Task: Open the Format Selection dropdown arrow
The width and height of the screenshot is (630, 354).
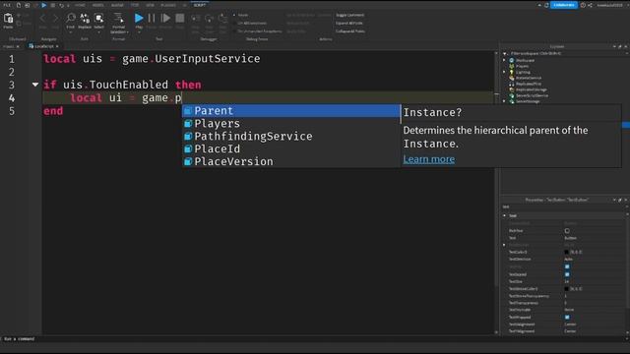Action: (127, 31)
